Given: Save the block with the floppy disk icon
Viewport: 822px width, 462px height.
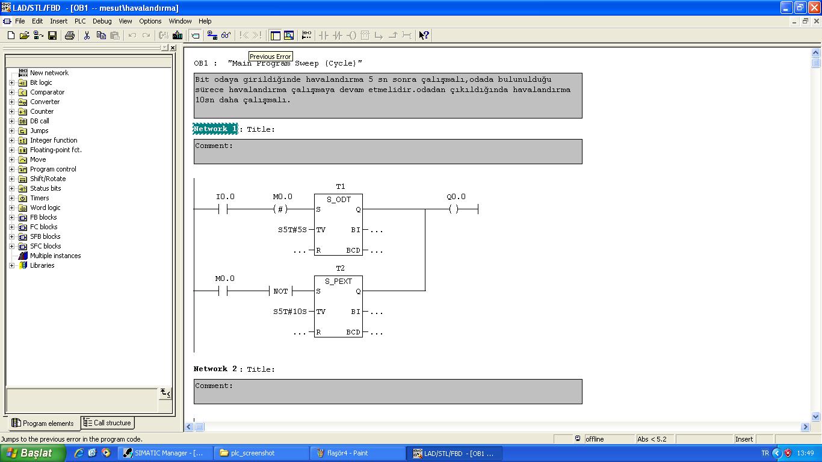Looking at the screenshot, I should [52, 35].
